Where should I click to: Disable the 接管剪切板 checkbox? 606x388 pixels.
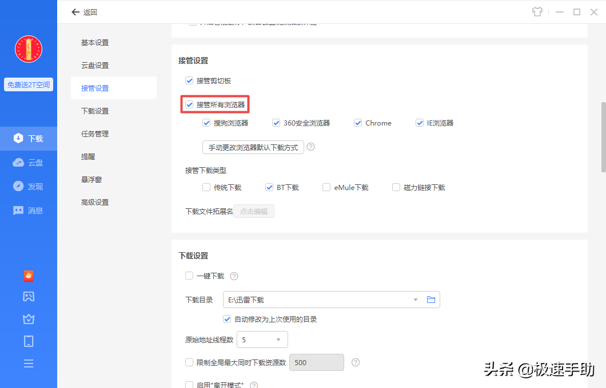189,80
